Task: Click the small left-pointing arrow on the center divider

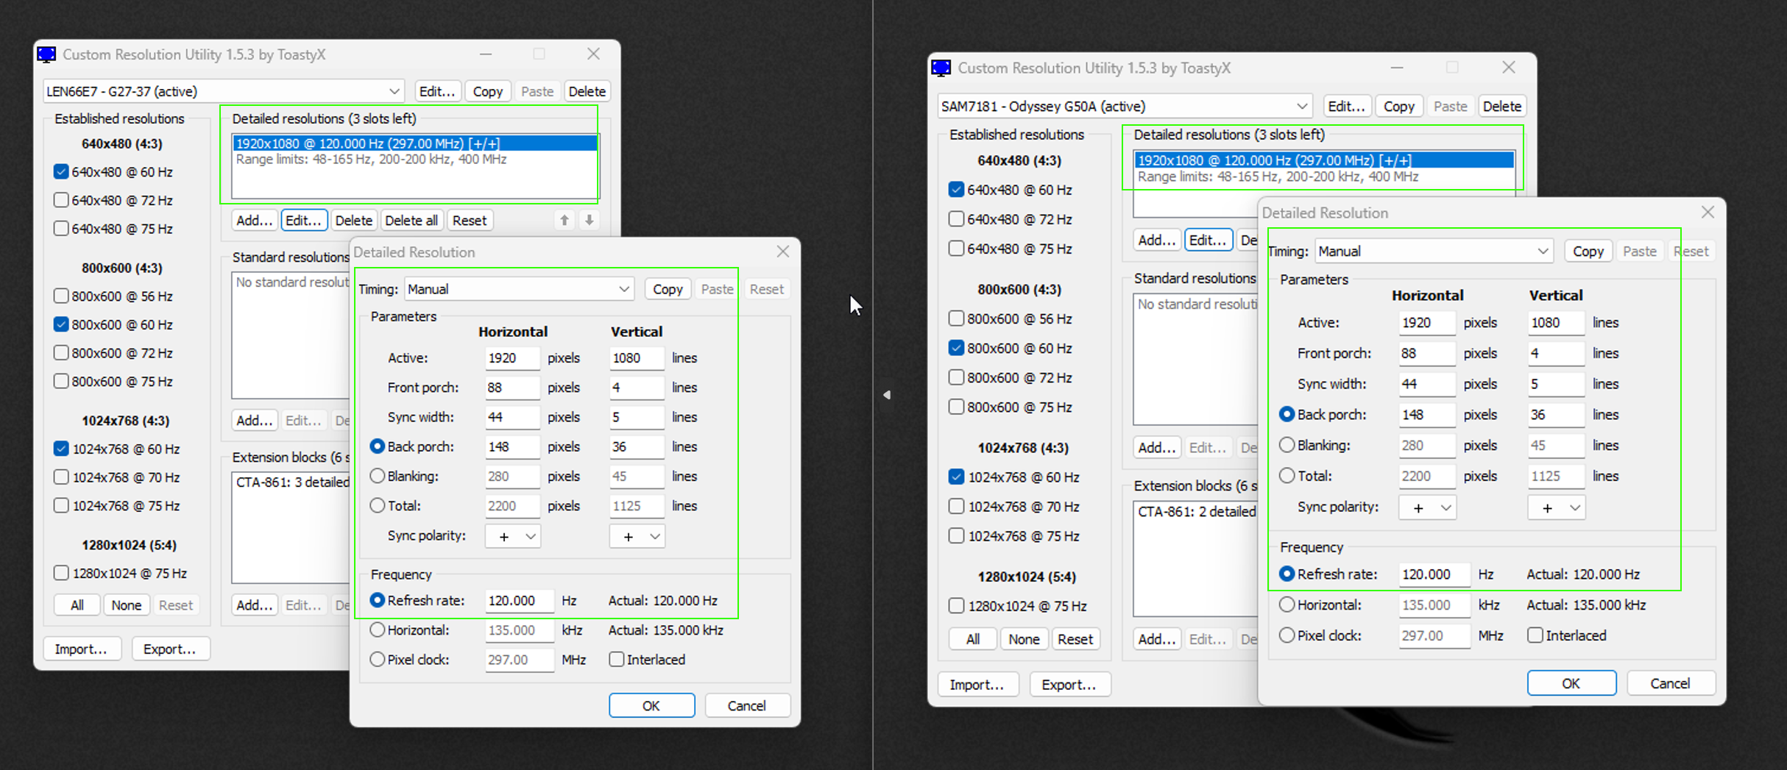Action: click(887, 395)
